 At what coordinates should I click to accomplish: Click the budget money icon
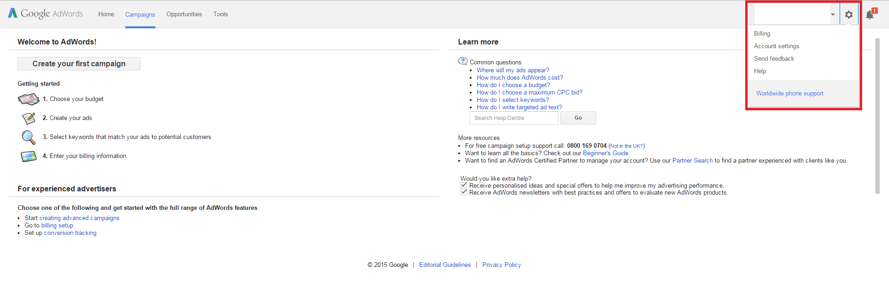[29, 99]
